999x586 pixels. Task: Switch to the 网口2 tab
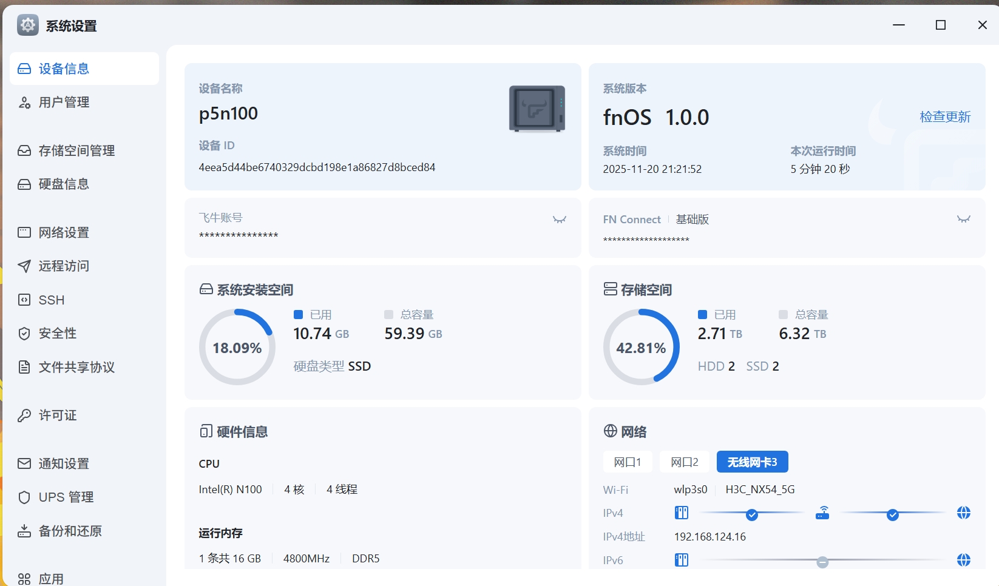(x=683, y=462)
